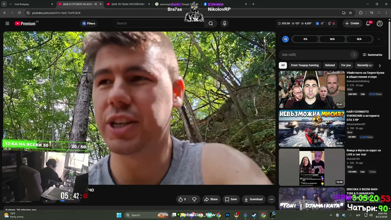Go to YouTube Premium home logo

click(x=25, y=24)
